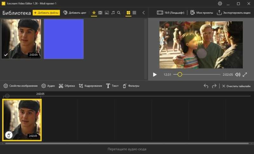Open the Фильтры tool
This screenshot has height=154, width=254.
(131, 86)
